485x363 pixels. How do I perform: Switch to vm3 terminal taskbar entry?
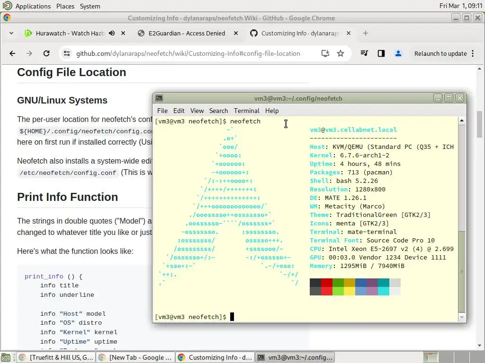point(295,357)
